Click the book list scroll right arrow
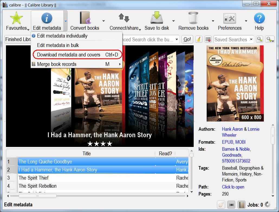The image size is (279, 212). (x=187, y=196)
